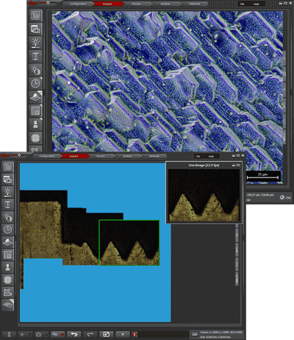
Task: Open the brightness contrast icon in front window sidebar
Action: coord(8,217)
